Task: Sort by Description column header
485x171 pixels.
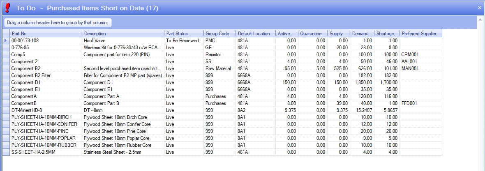Action: 123,34
